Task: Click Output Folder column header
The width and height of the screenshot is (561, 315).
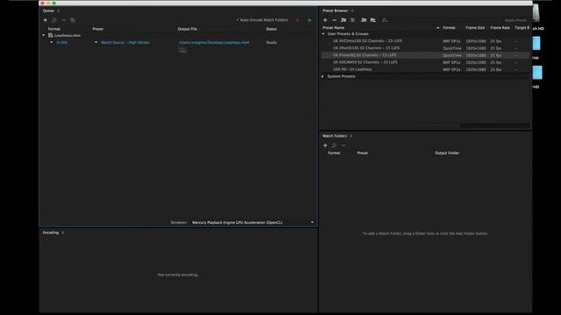Action: (x=447, y=153)
